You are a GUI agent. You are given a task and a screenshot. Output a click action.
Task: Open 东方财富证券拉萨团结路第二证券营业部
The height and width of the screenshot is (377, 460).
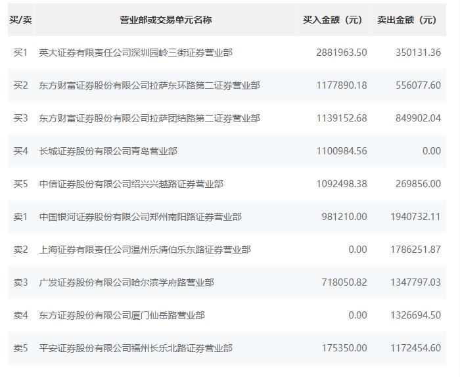click(x=150, y=118)
